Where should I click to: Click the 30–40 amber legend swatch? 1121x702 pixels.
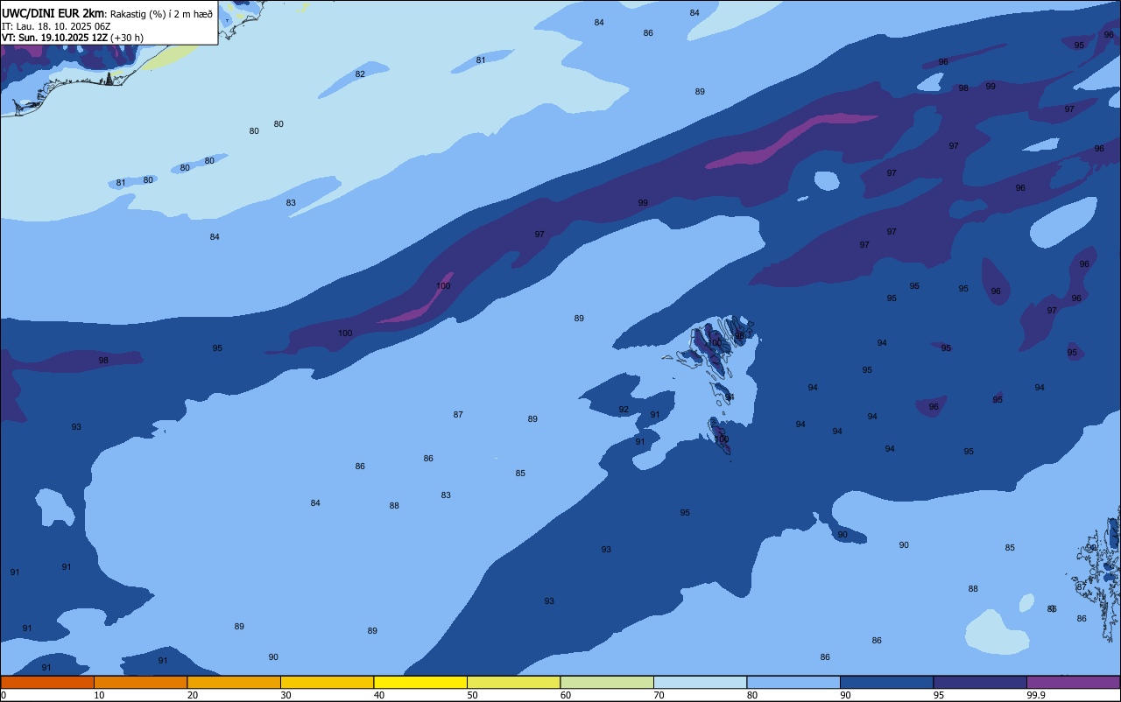(327, 682)
